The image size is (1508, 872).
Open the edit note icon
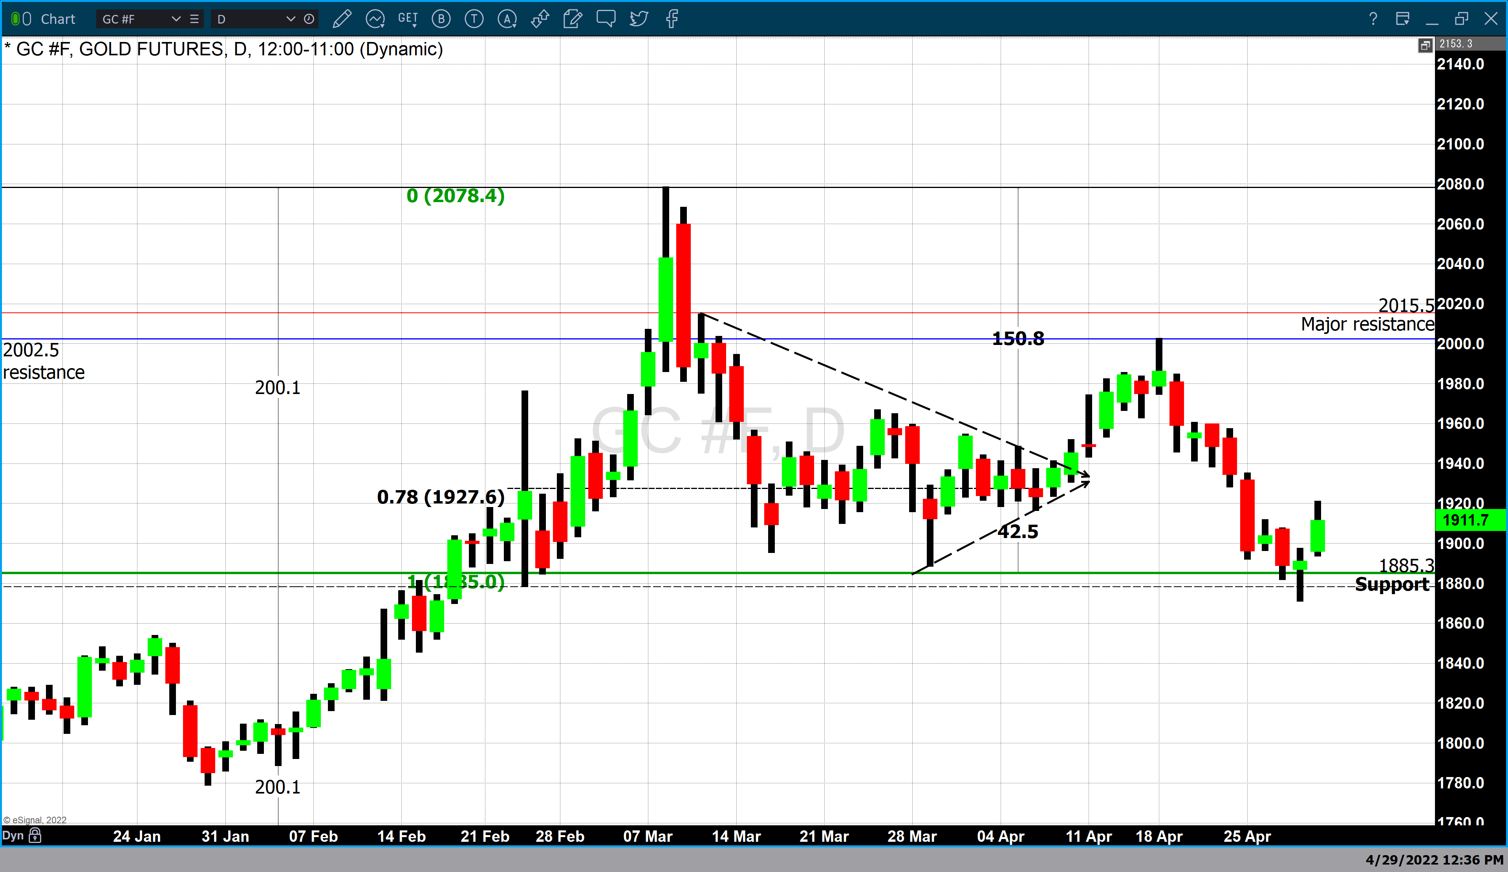click(573, 19)
